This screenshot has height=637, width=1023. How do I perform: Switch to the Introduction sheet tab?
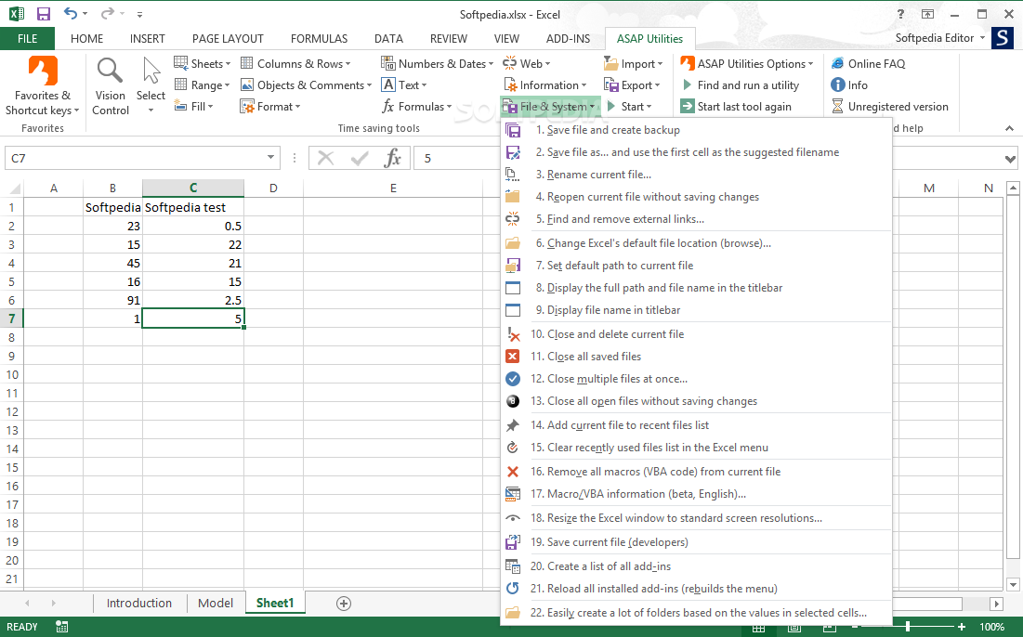139,603
